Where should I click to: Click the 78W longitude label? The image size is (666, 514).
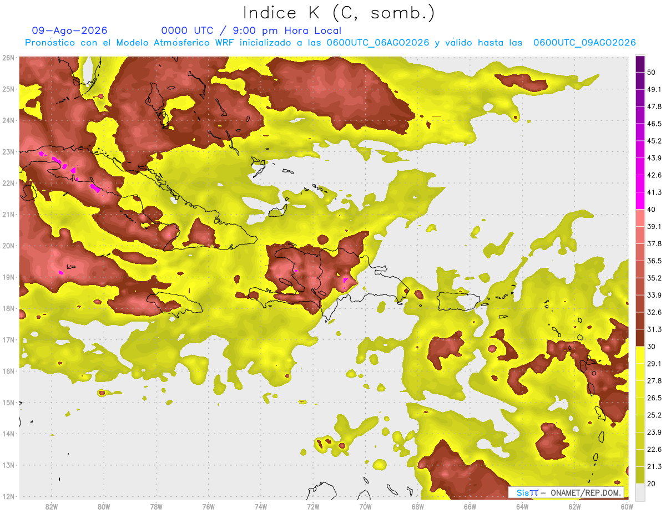tap(156, 507)
